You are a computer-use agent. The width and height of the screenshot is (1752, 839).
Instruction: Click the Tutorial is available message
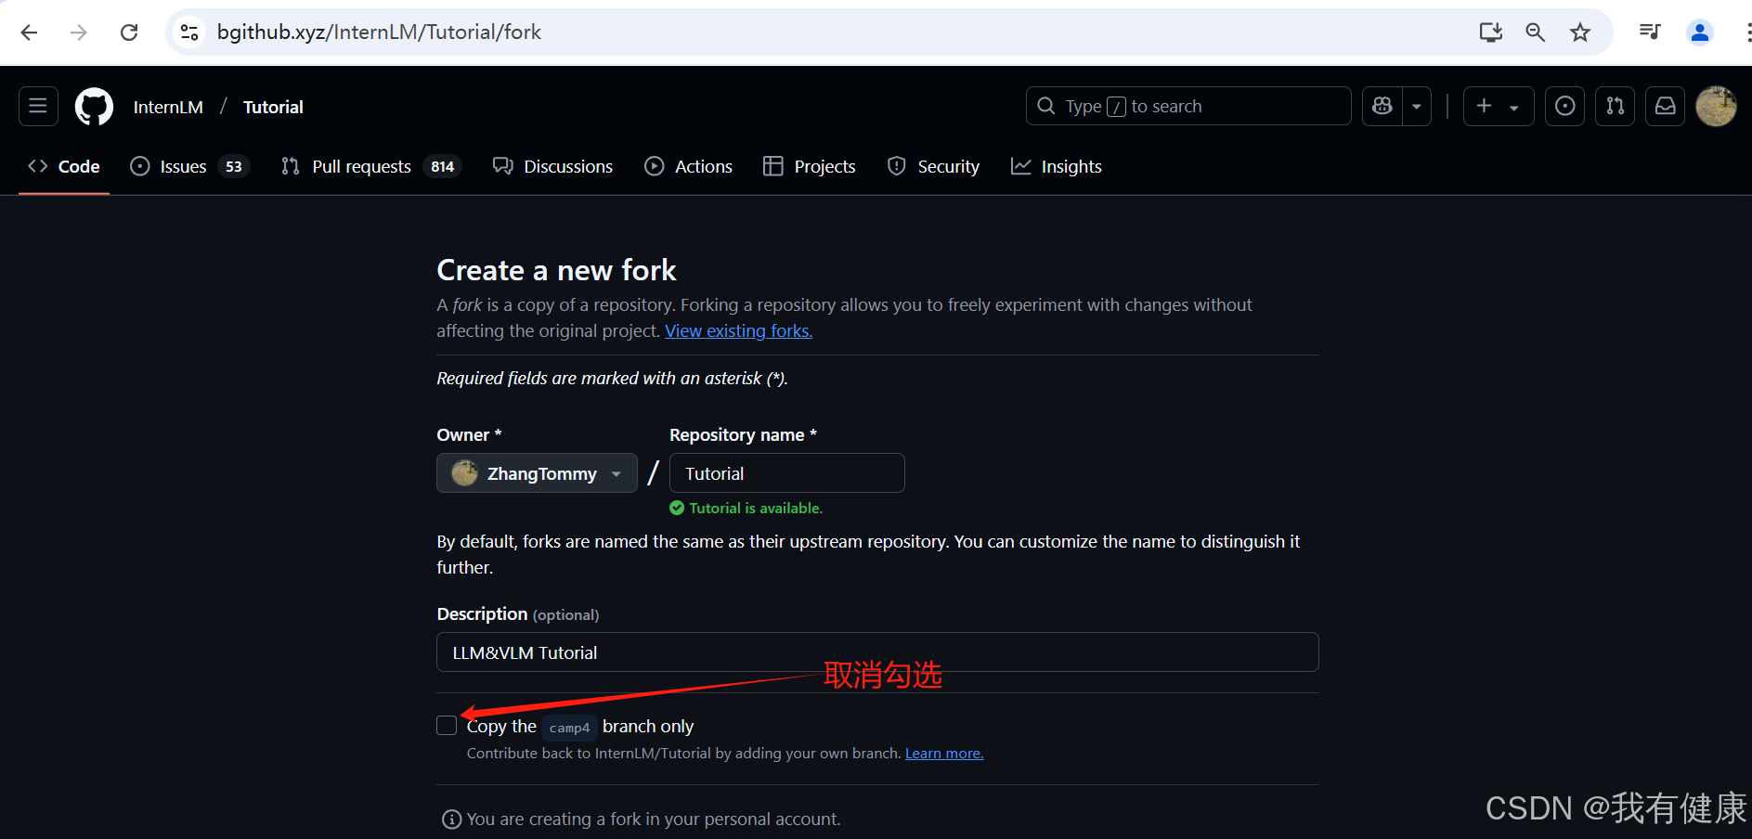746,509
